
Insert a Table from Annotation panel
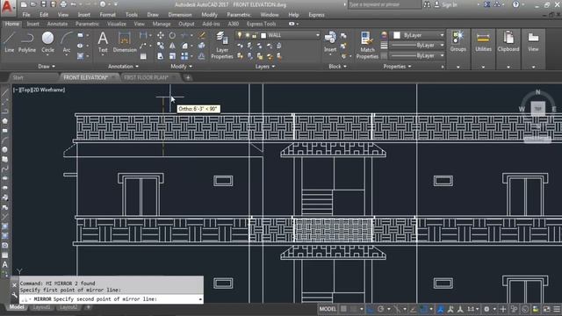coord(143,56)
